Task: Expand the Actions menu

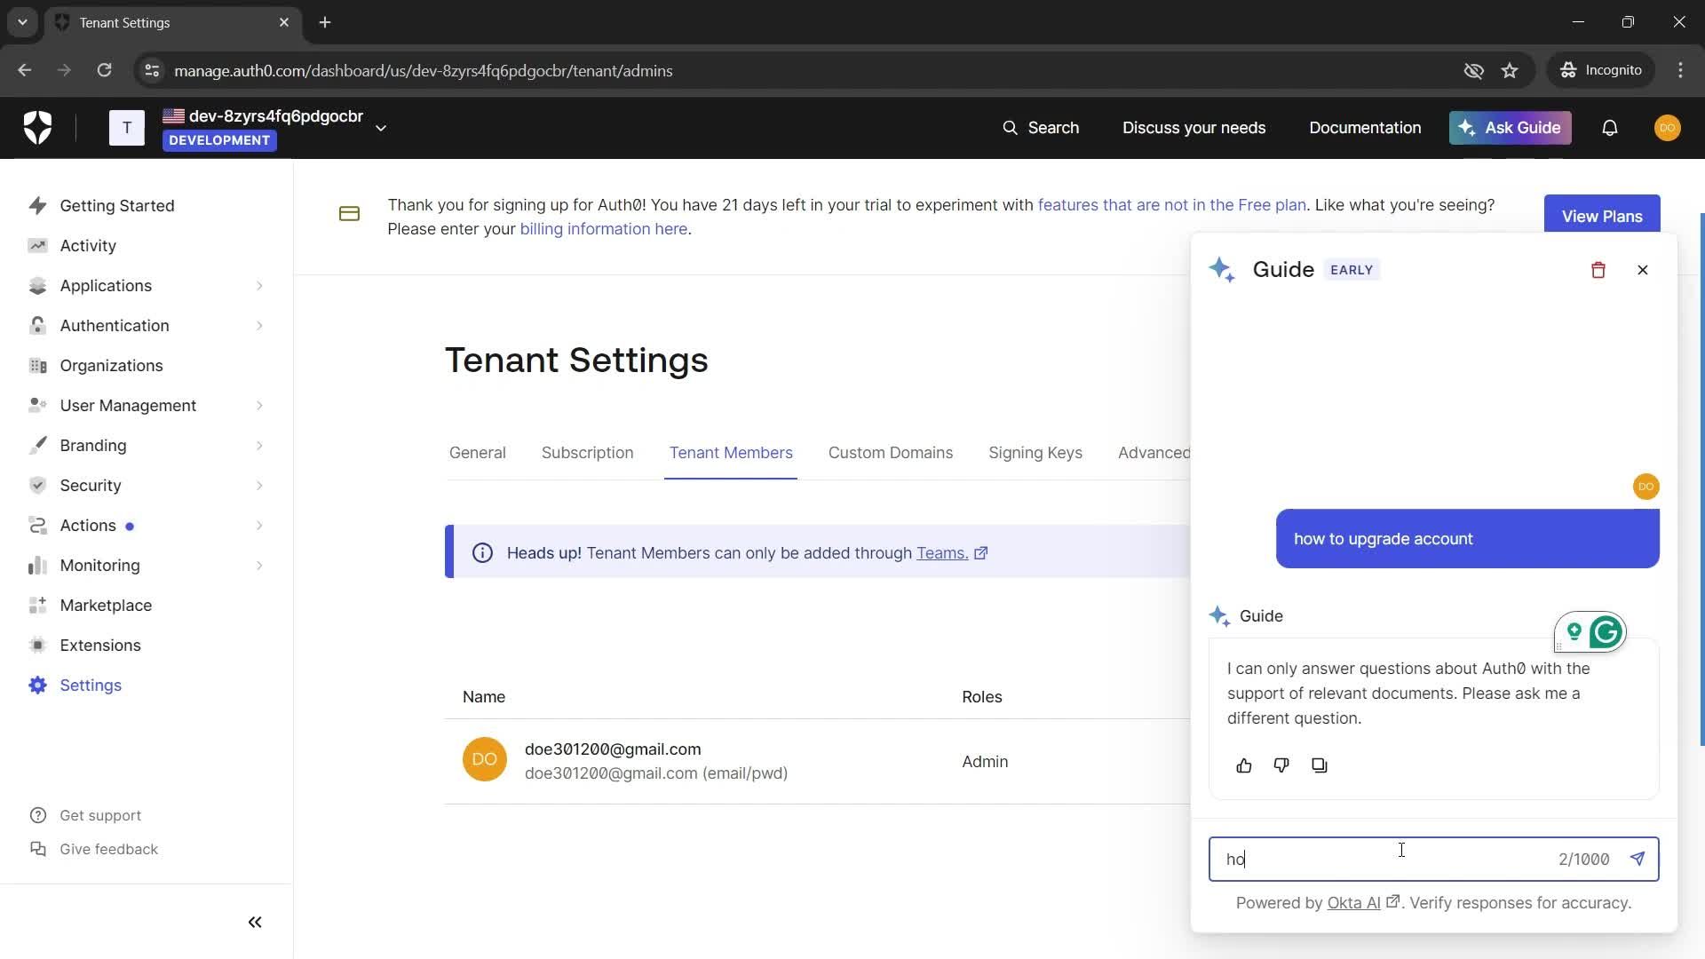Action: (x=147, y=525)
